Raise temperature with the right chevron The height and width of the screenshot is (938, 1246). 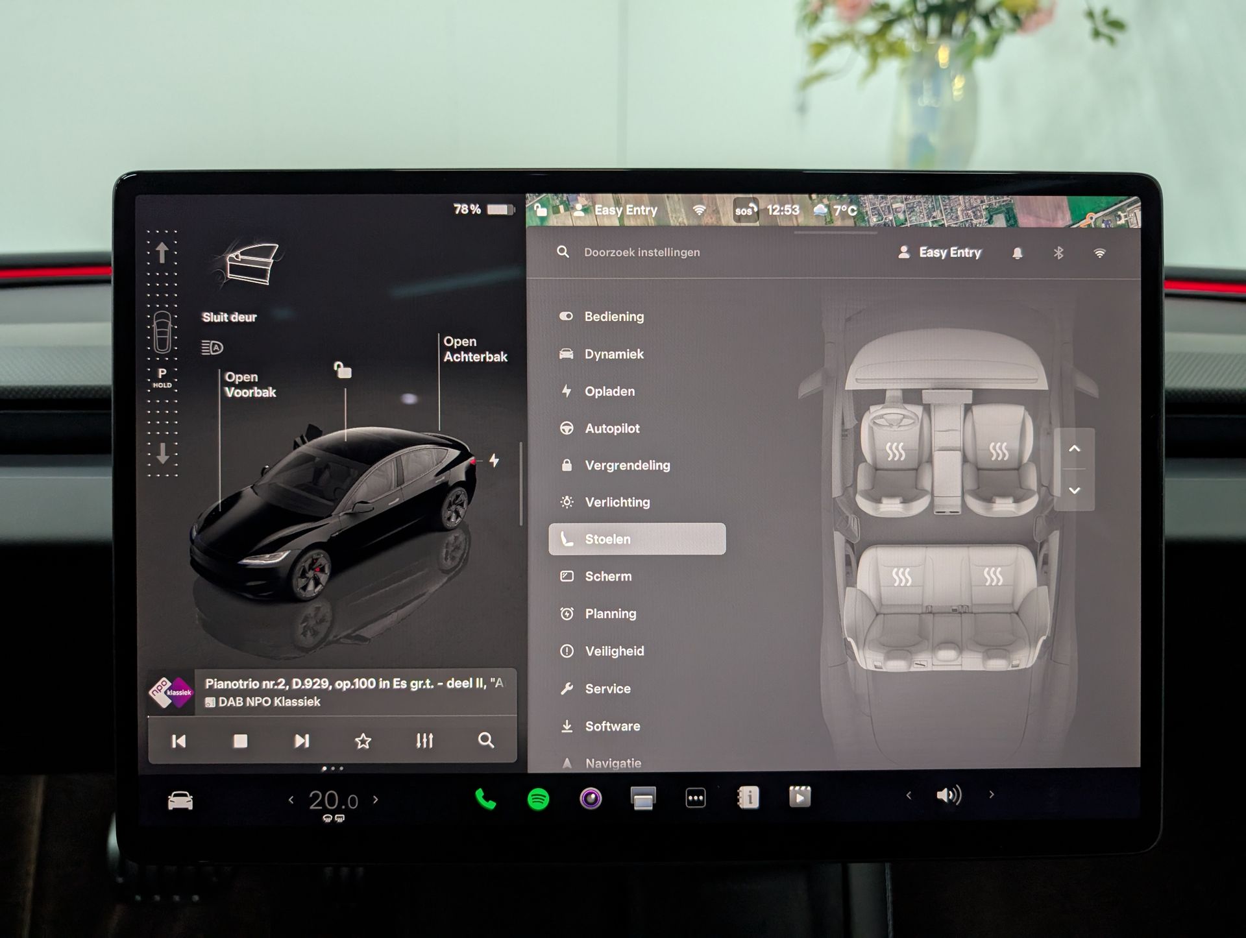[x=376, y=799]
